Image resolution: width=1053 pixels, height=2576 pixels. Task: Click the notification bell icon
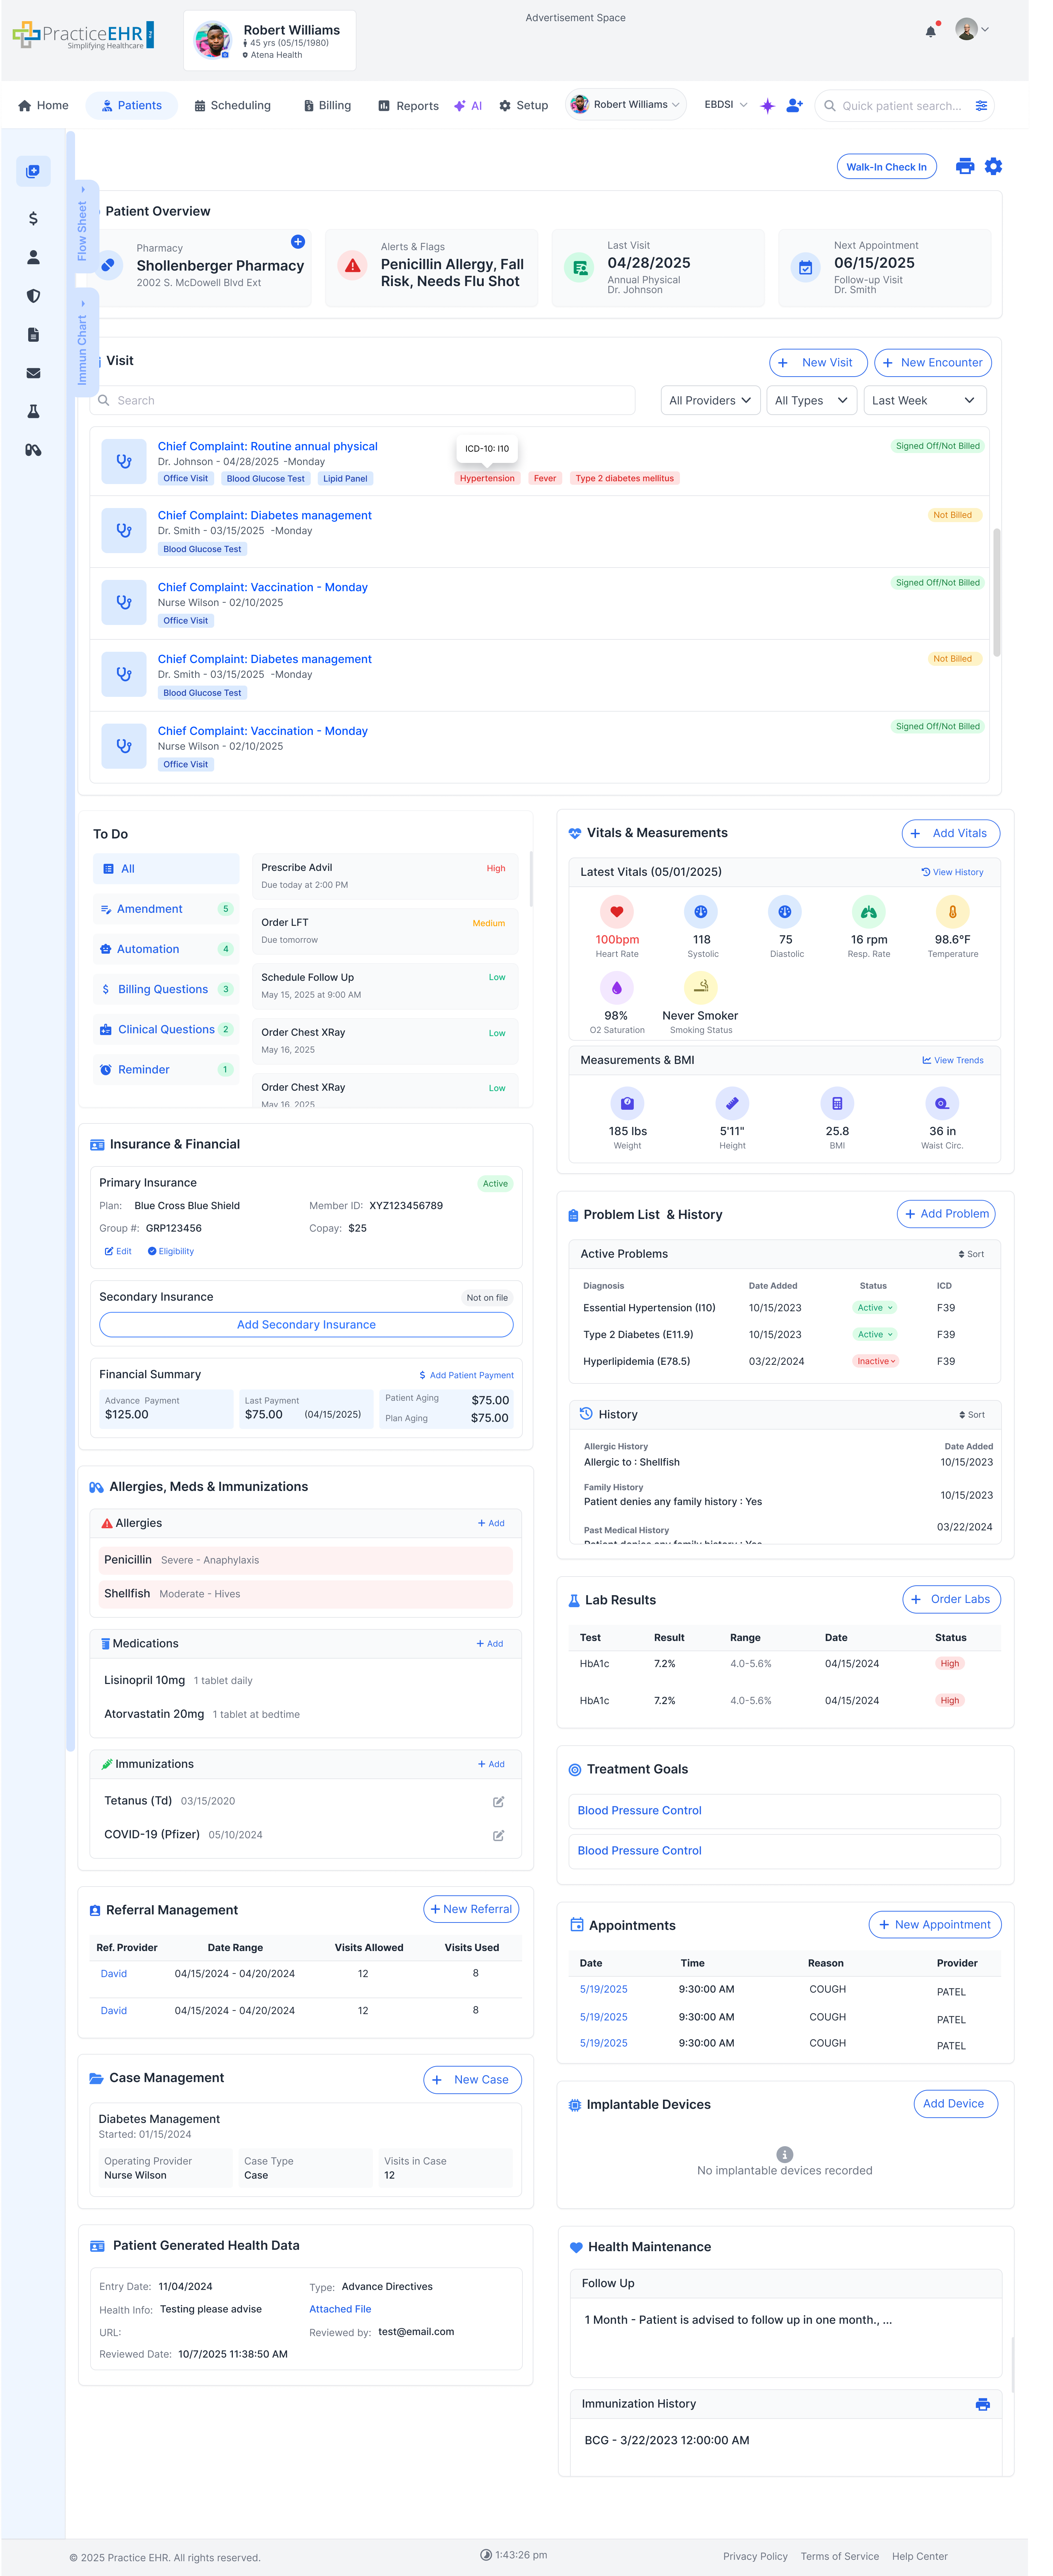click(930, 31)
